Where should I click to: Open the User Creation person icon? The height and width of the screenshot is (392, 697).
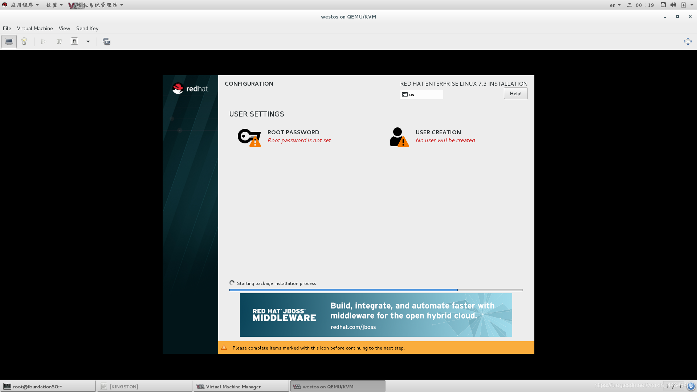399,137
